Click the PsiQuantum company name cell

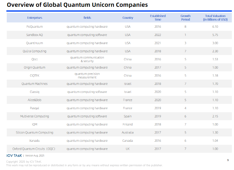(x=35, y=27)
